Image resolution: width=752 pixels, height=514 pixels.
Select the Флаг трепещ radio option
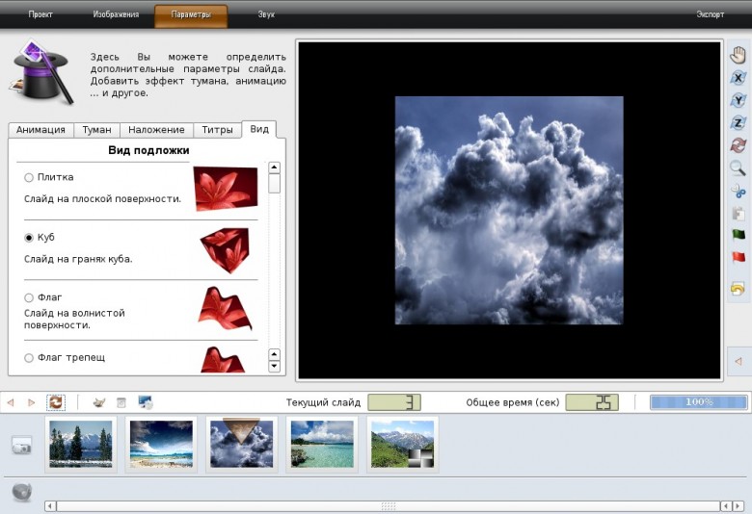tap(29, 358)
